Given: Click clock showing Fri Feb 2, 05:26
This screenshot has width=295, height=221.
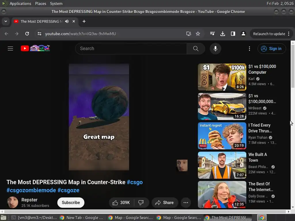Looking at the screenshot, I should (280, 3).
